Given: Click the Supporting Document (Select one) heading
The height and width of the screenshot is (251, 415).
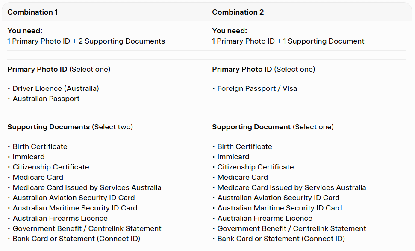Looking at the screenshot, I should click(x=273, y=127).
